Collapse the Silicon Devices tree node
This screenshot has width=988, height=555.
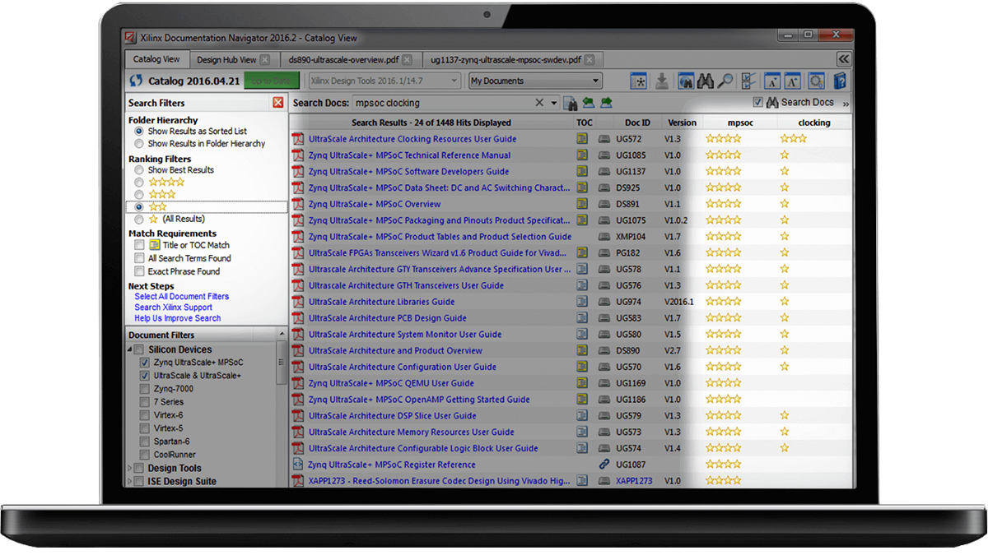[x=130, y=349]
